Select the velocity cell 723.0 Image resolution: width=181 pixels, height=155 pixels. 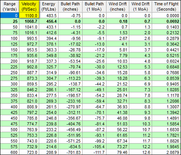[x=29, y=152]
